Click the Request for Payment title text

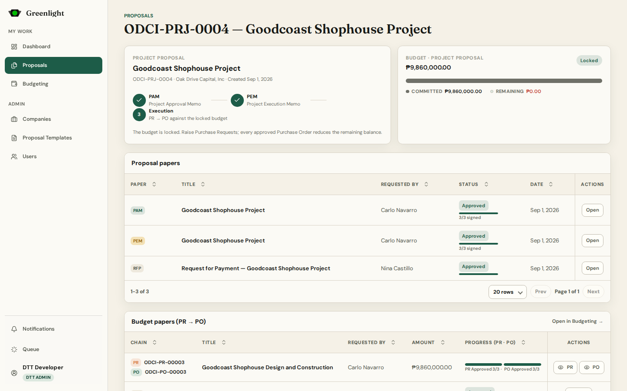pos(256,268)
